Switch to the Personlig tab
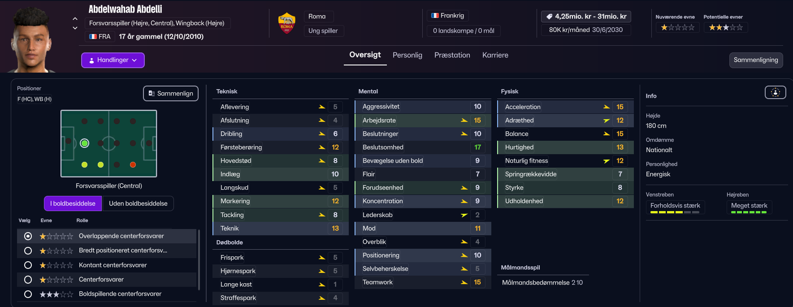Screen dimensions: 793x307 [x=407, y=55]
